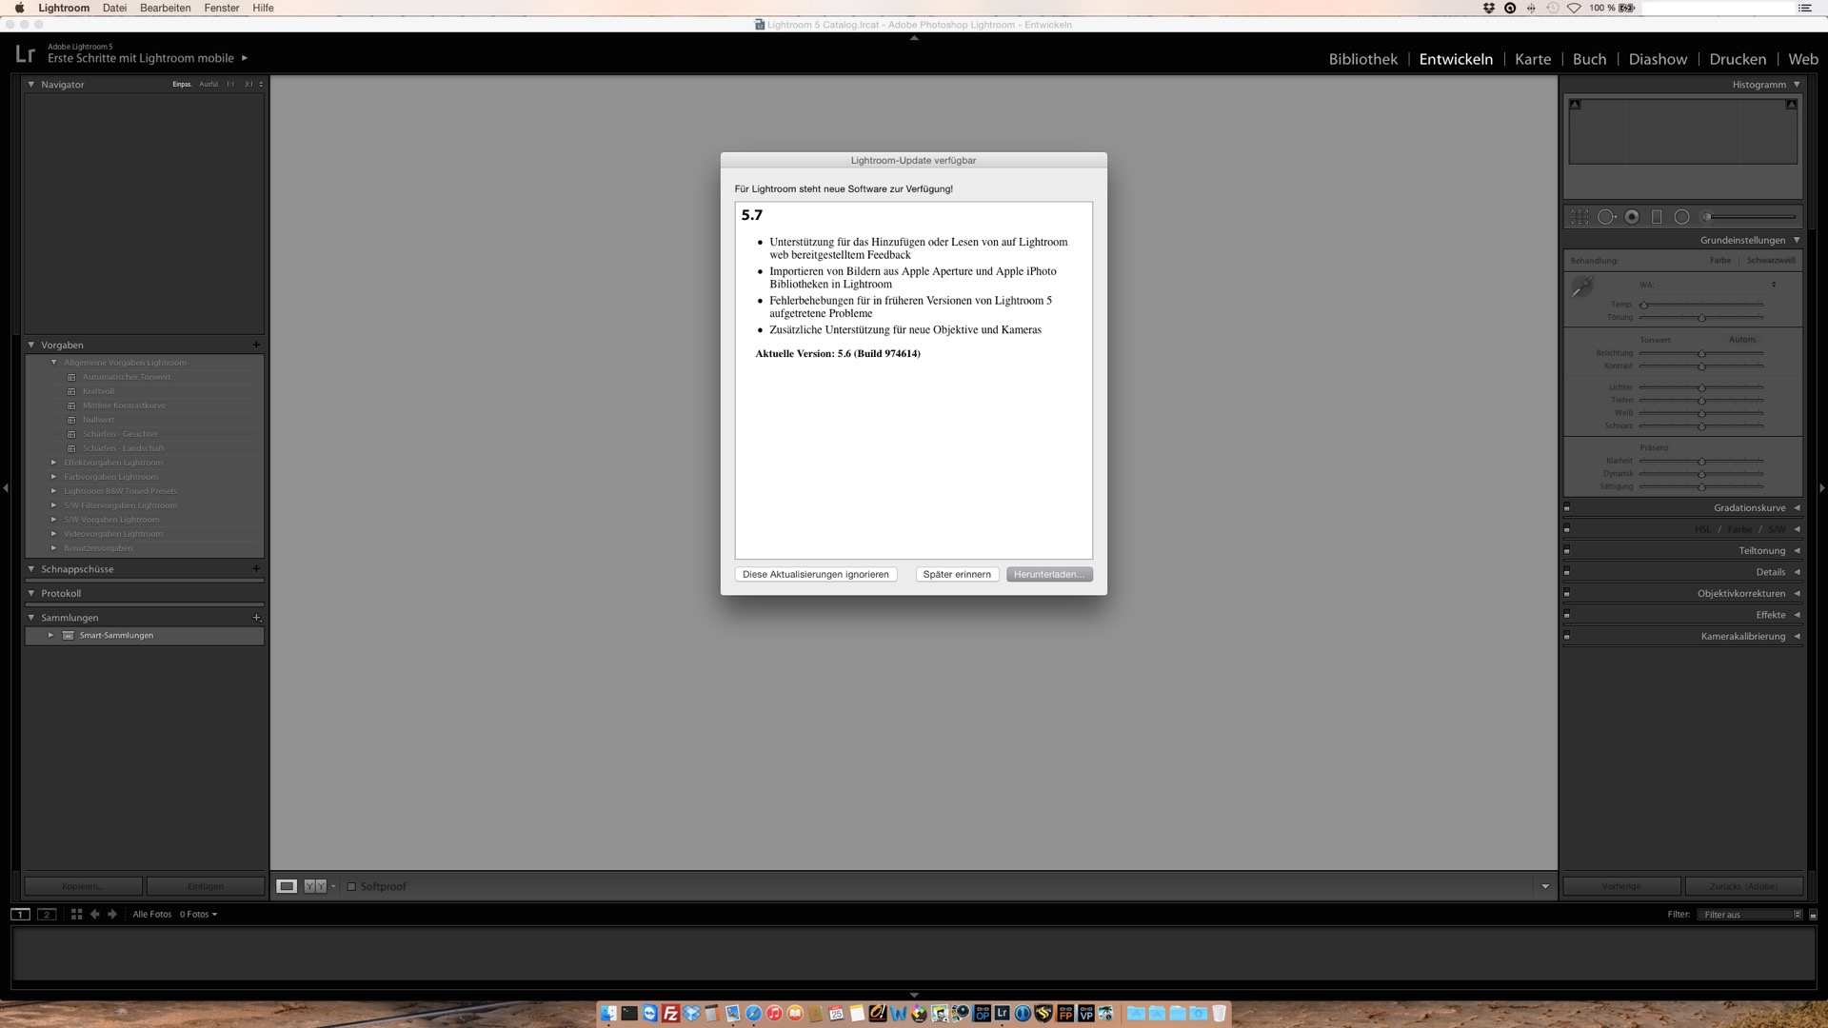Toggle the Teiltonung panel on/off switch

point(1567,550)
